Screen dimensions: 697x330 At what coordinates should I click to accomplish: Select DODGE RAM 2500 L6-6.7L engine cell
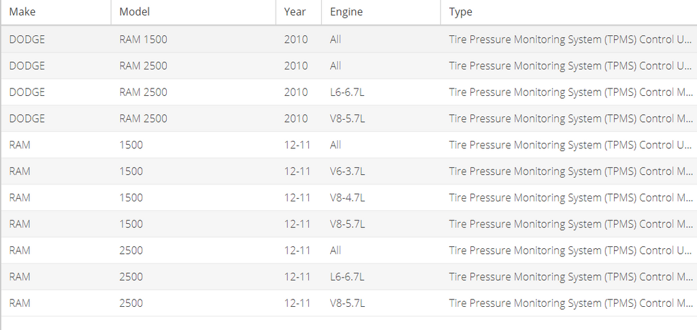347,93
